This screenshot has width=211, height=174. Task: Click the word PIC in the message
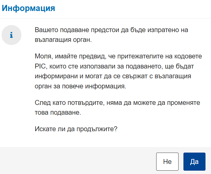click(40, 66)
